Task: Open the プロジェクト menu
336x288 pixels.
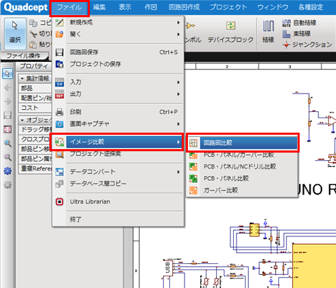Action: point(228,8)
